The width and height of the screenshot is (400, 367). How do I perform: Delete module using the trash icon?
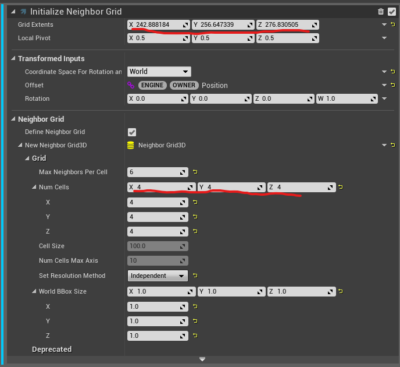tap(381, 11)
